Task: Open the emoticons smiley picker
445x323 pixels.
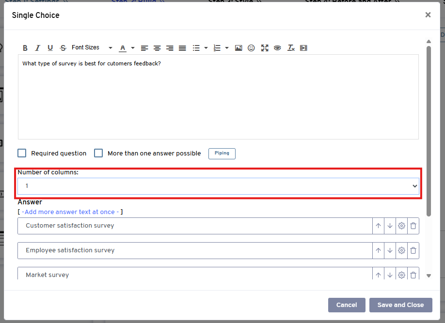Action: coord(251,48)
